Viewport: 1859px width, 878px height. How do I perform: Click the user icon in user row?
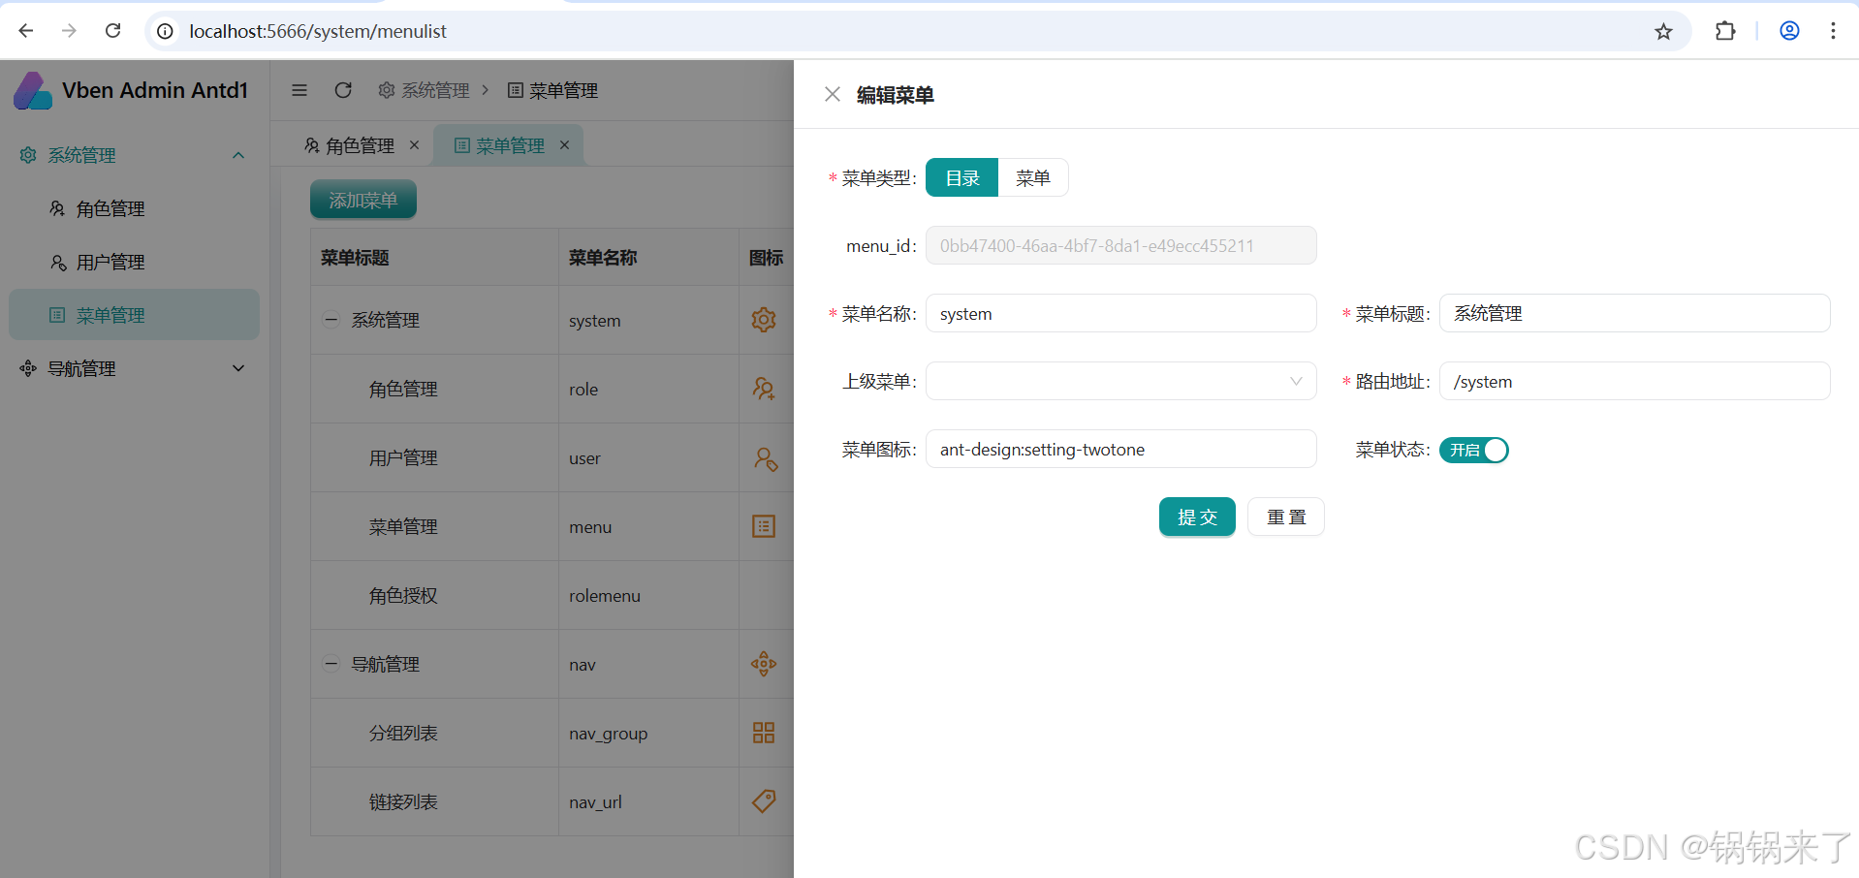click(x=764, y=457)
